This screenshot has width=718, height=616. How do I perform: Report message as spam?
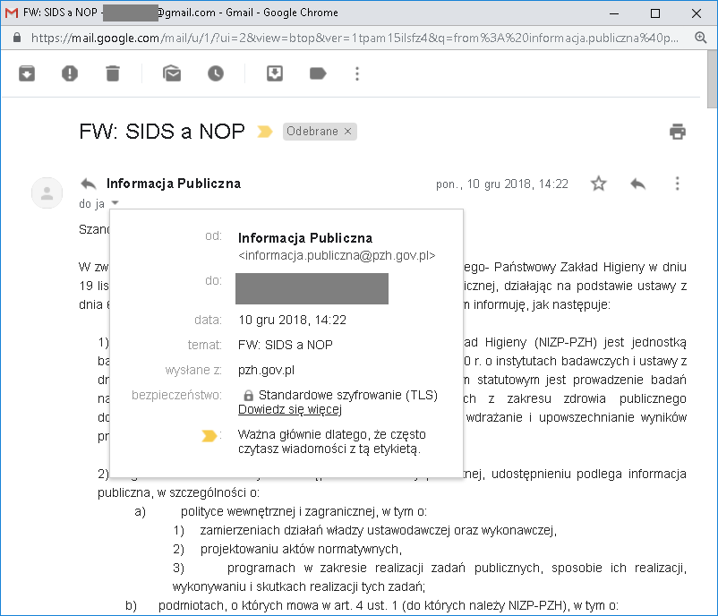(70, 73)
